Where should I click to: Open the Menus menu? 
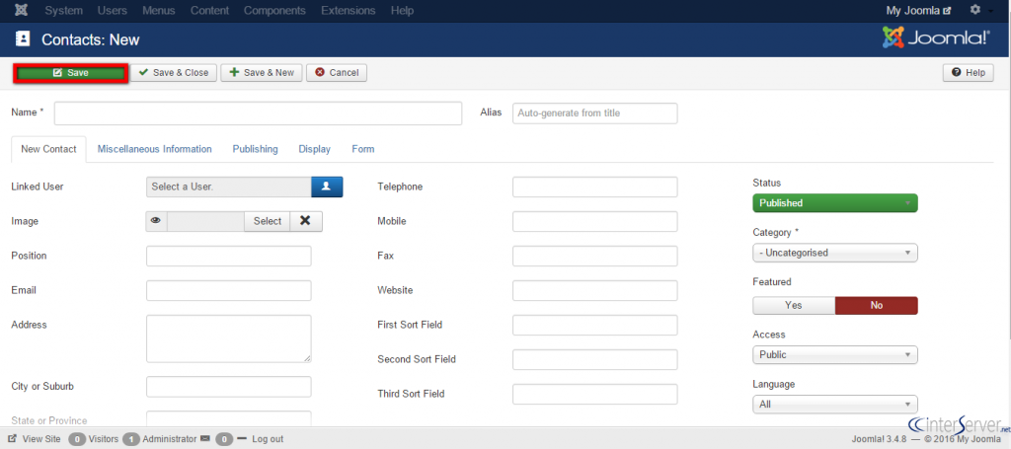point(159,10)
